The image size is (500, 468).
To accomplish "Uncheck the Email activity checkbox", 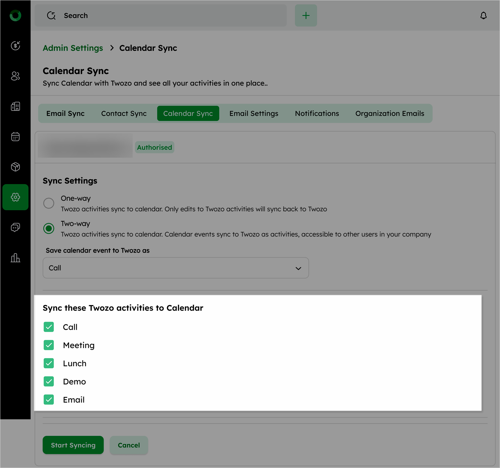I will tap(49, 399).
